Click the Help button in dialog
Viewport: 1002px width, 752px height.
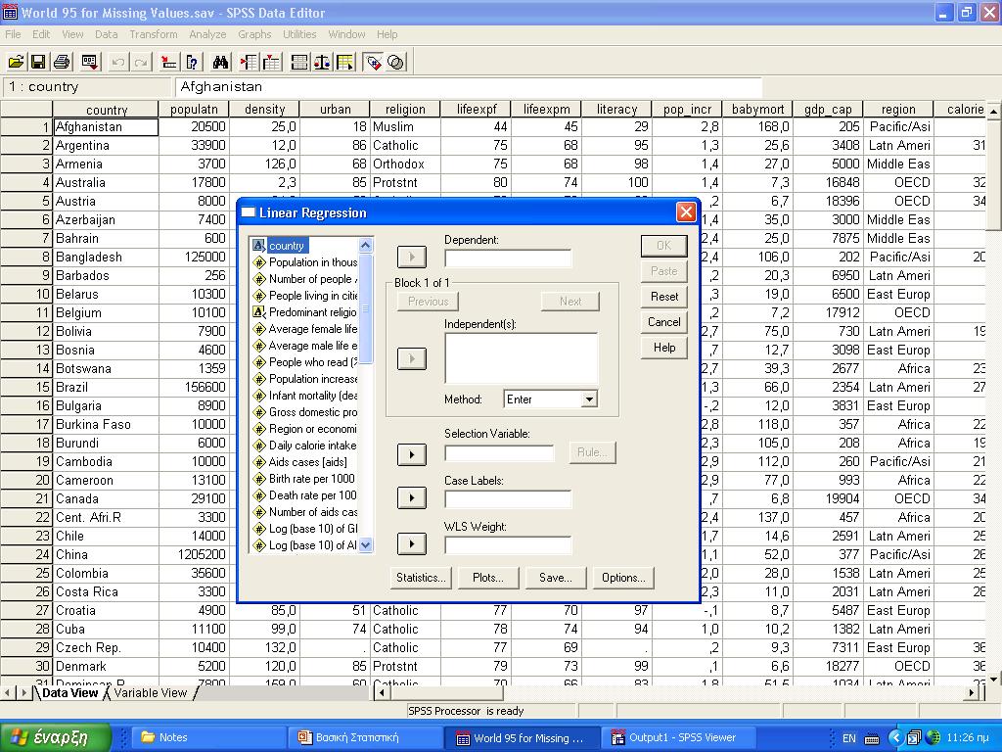[664, 348]
